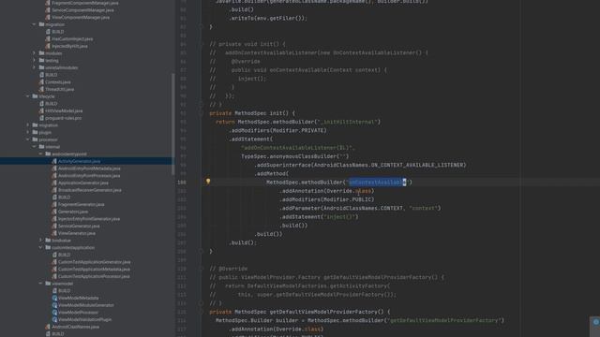The height and width of the screenshot is (337, 600).
Task: Click the Kotlin file icon beside ViewModelValidationPlugin
Action: pyautogui.click(x=54, y=319)
